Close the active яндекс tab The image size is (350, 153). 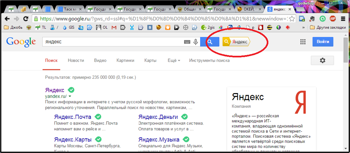point(289,9)
